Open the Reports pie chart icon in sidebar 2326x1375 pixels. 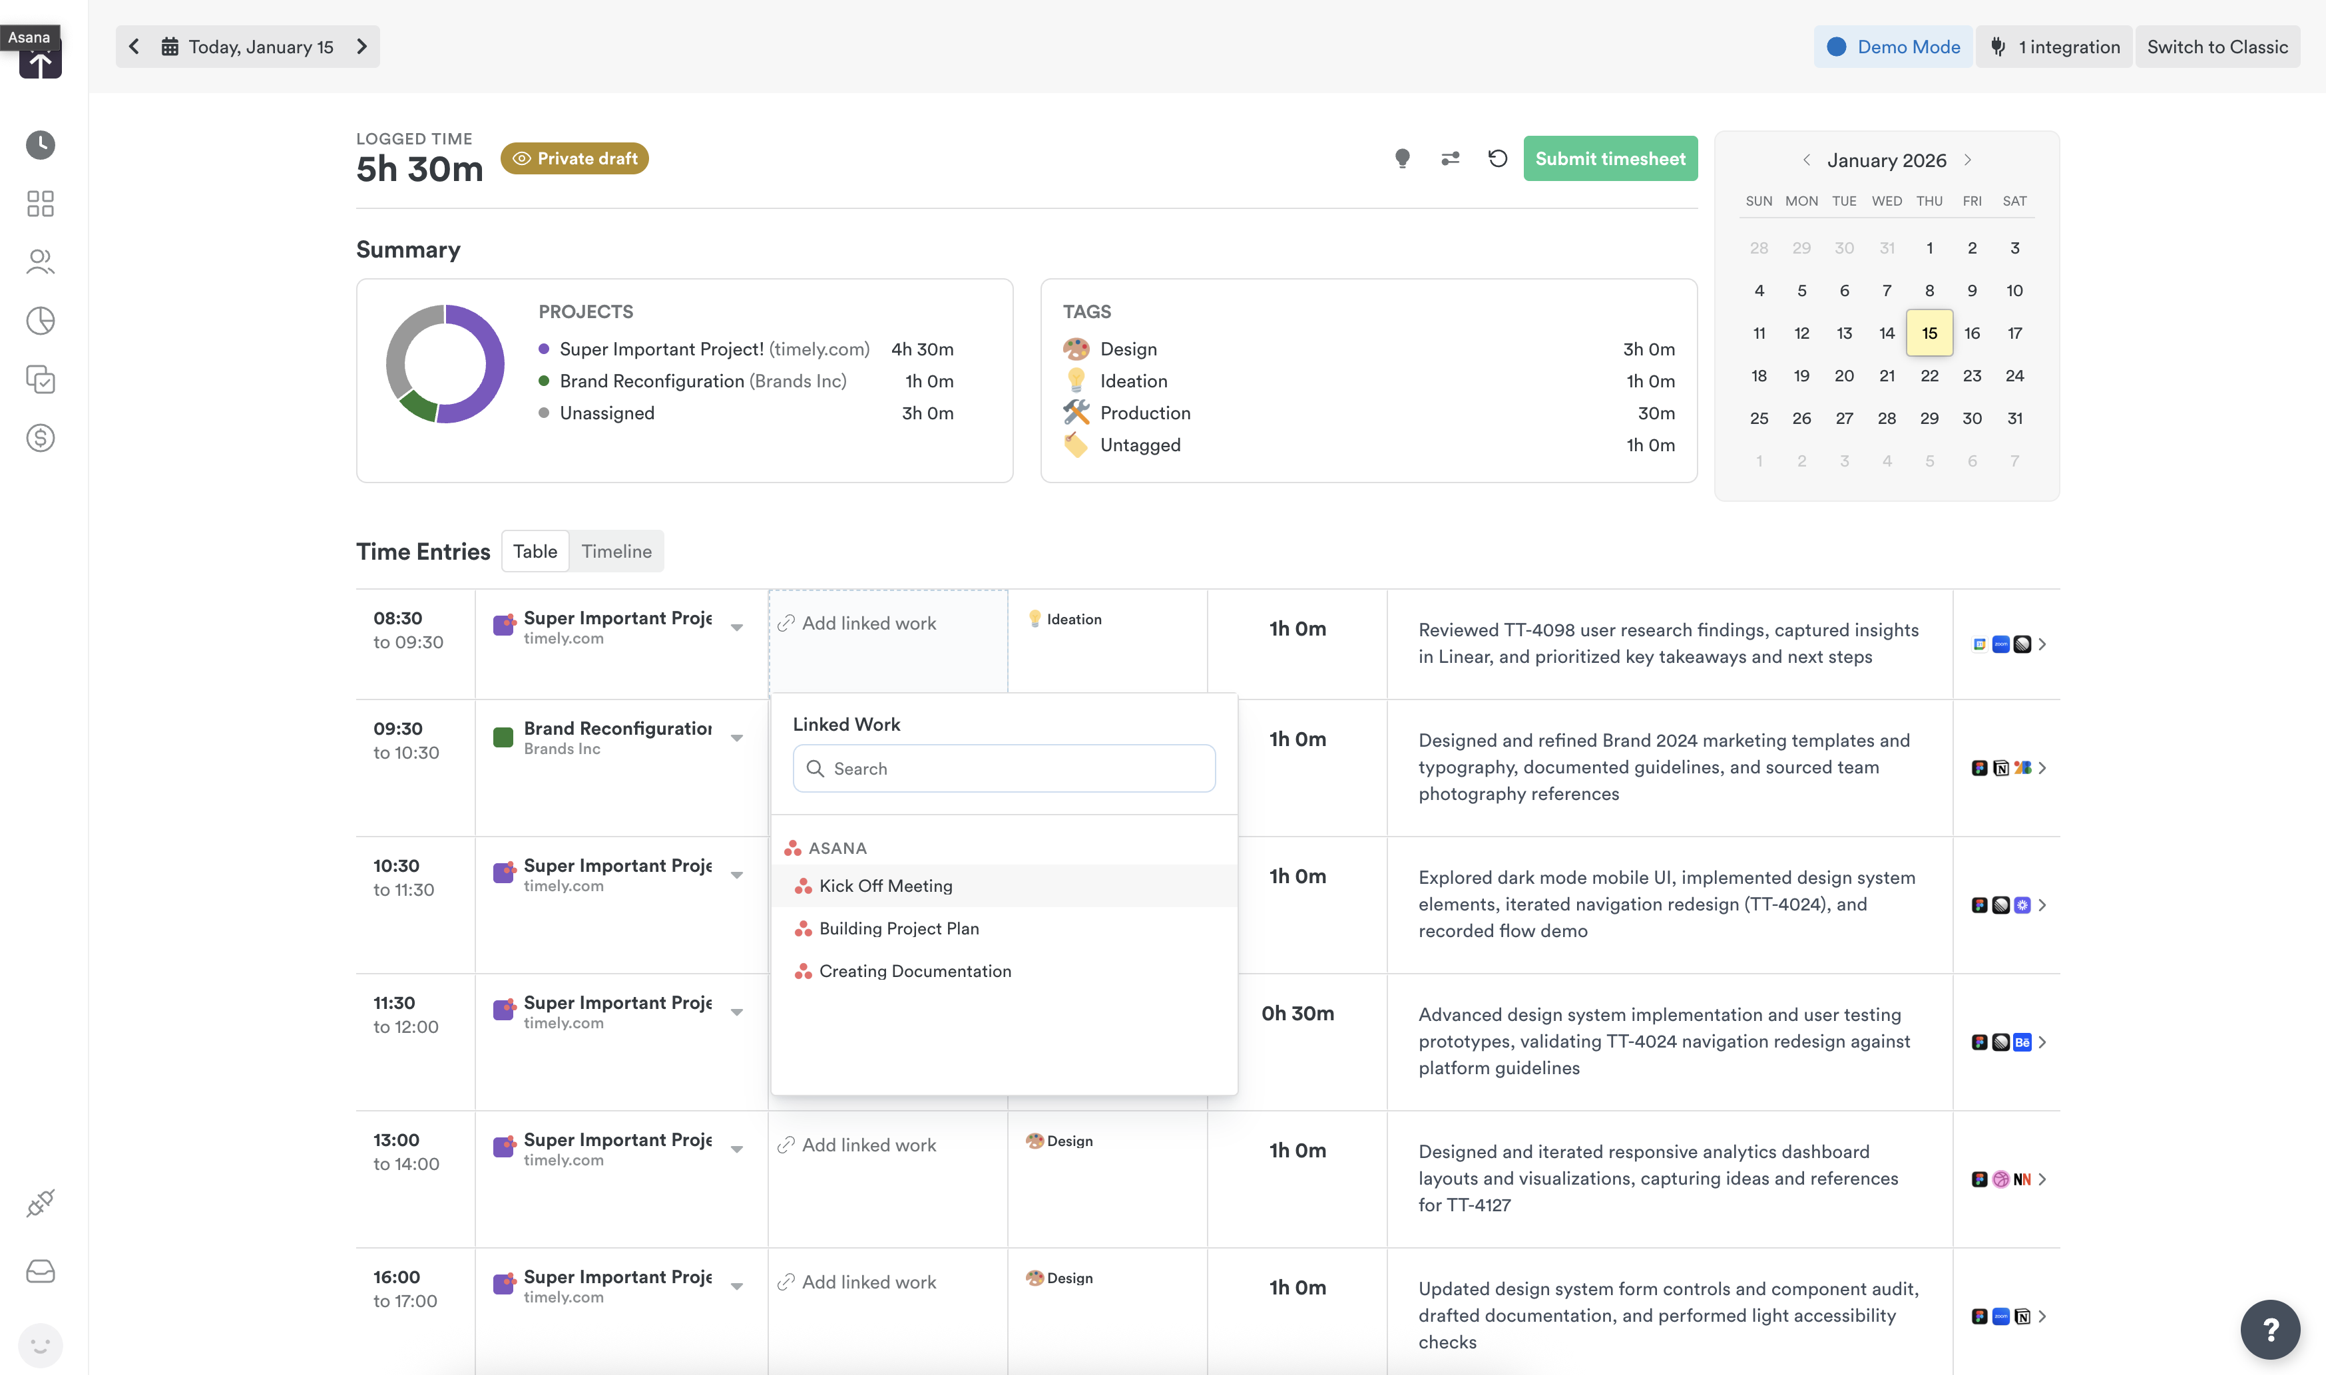40,321
